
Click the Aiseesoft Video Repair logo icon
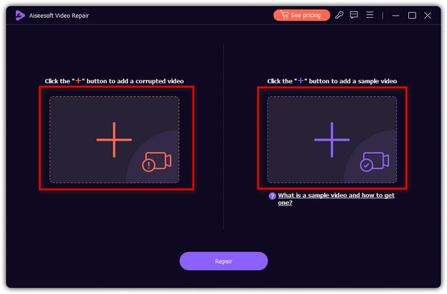click(x=19, y=16)
